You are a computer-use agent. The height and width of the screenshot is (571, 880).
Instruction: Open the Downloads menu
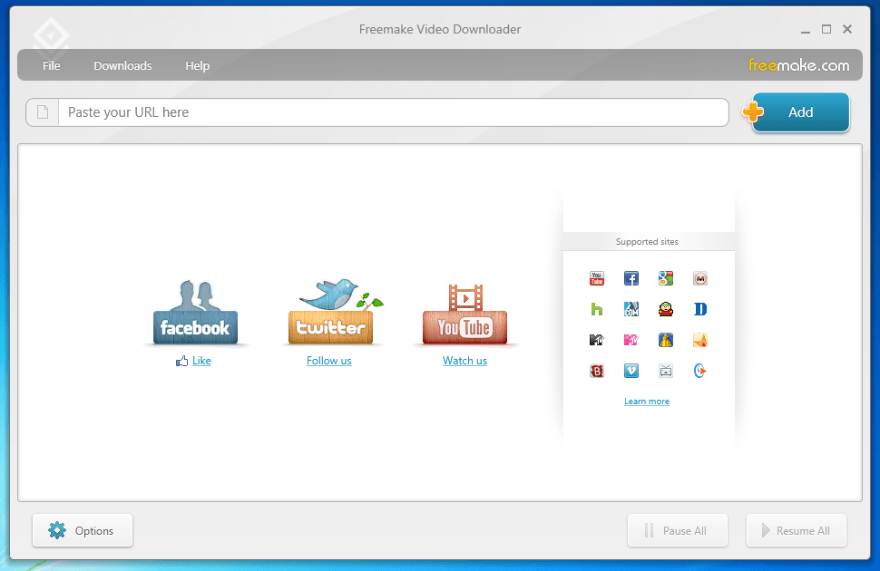(122, 65)
